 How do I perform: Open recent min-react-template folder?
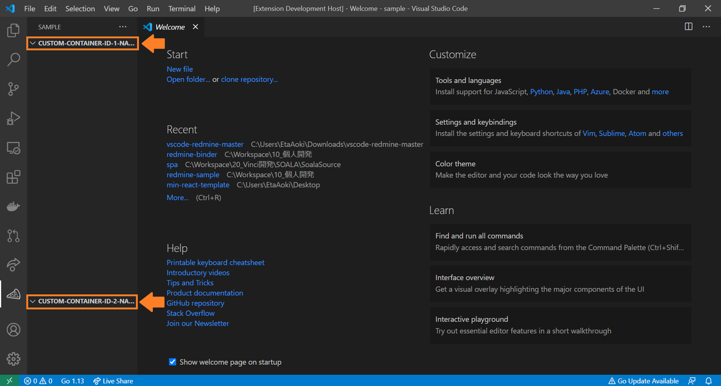[x=198, y=185]
